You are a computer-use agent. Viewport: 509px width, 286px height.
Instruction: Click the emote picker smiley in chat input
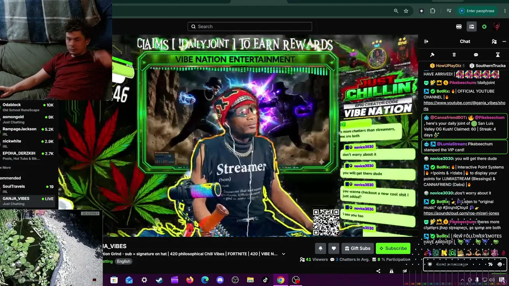tap(500, 265)
